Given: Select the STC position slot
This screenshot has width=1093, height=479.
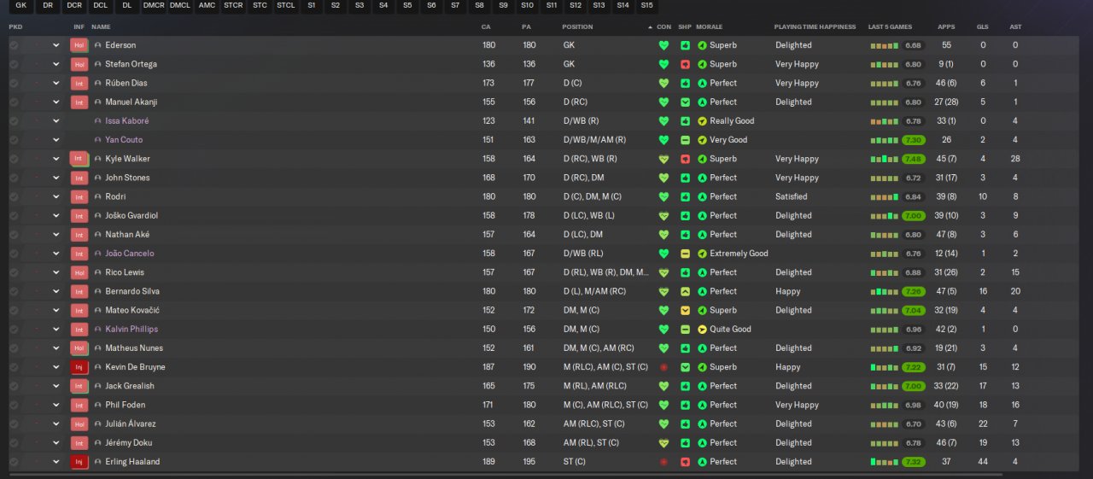Looking at the screenshot, I should (260, 5).
